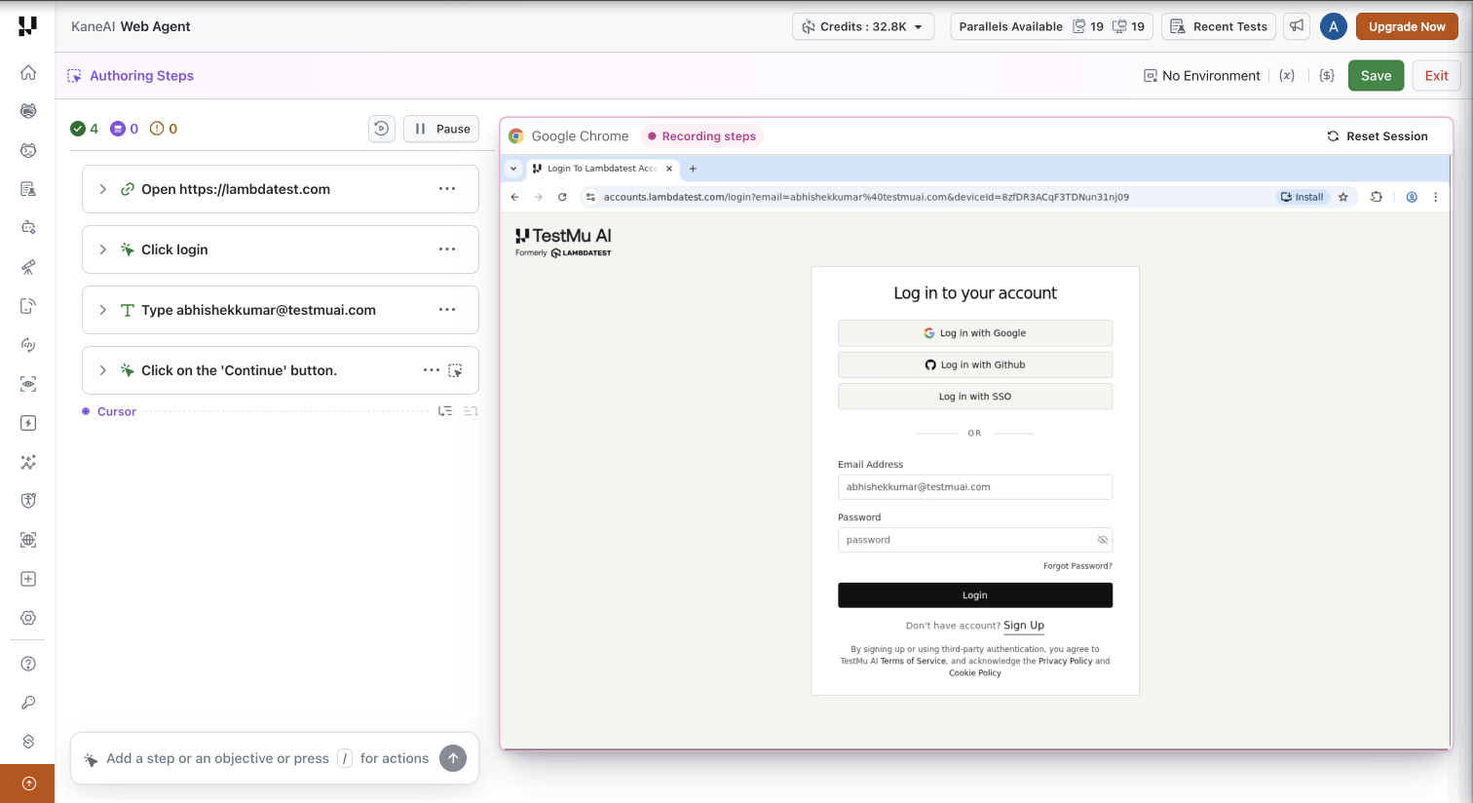Viewport: 1473px width, 803px height.
Task: Open the Credits dropdown
Action: coord(863,26)
